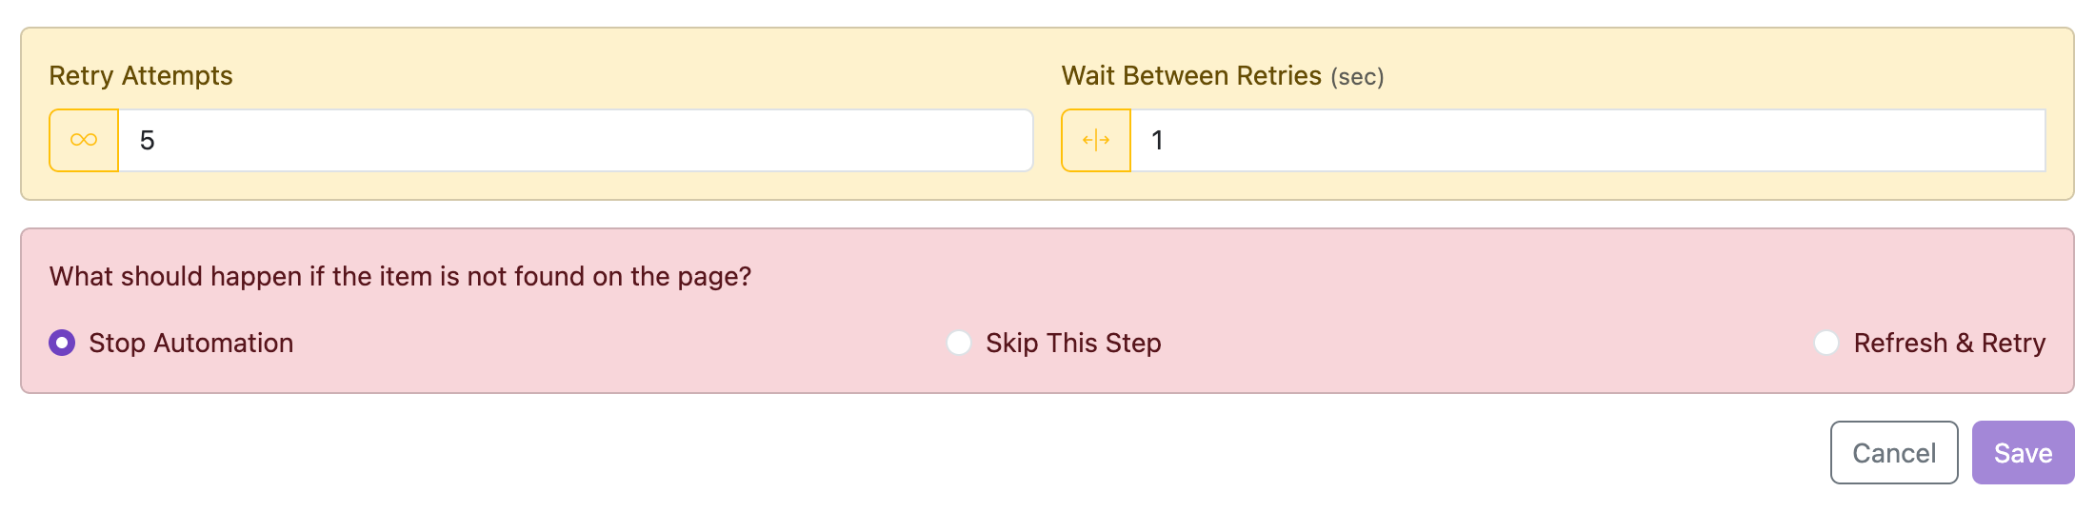The image size is (2095, 512).
Task: Click the value 1 in Wait Between Retries
Action: tap(1157, 141)
